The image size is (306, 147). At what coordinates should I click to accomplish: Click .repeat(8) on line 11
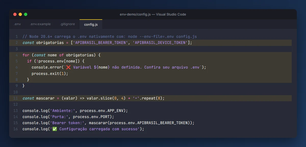click(151, 98)
